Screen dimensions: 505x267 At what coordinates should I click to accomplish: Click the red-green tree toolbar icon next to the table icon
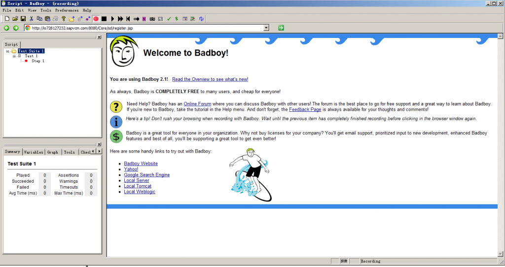193,19
